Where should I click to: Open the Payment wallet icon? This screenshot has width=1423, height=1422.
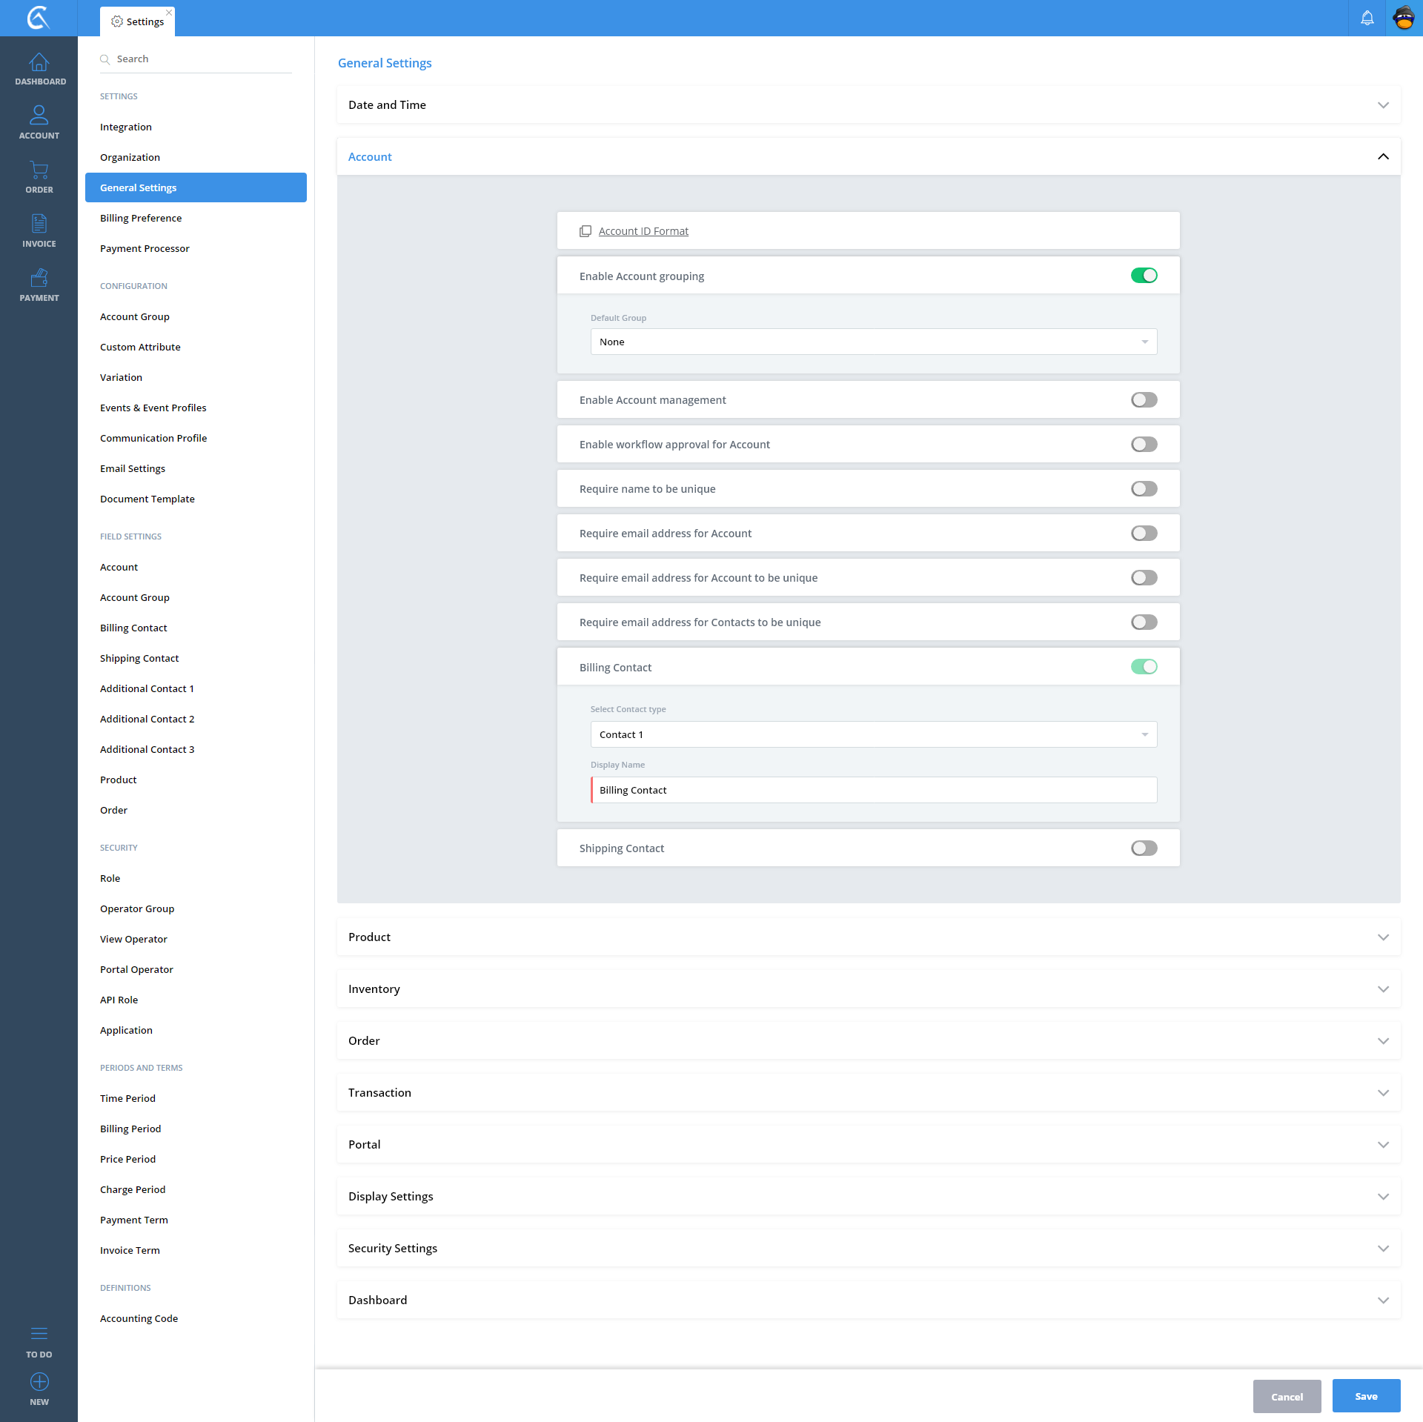[x=39, y=279]
